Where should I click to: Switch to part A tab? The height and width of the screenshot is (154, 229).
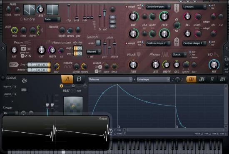(x=67, y=79)
